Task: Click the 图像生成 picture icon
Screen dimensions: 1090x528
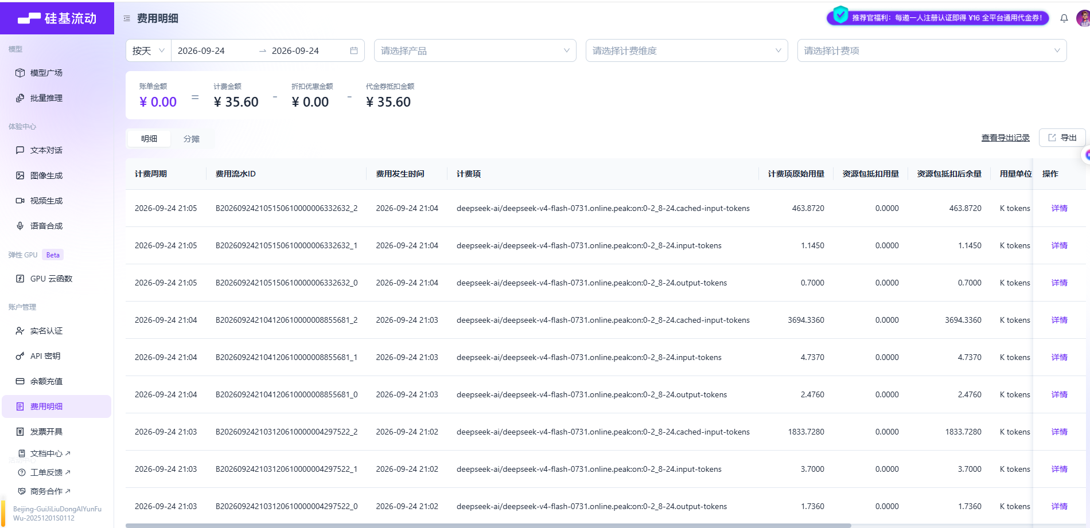Action: (20, 175)
